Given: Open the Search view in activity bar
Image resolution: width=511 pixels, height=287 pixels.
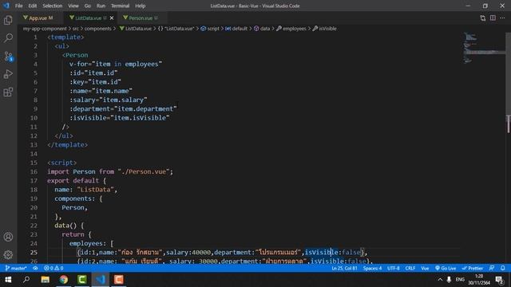Looking at the screenshot, I should [8, 38].
